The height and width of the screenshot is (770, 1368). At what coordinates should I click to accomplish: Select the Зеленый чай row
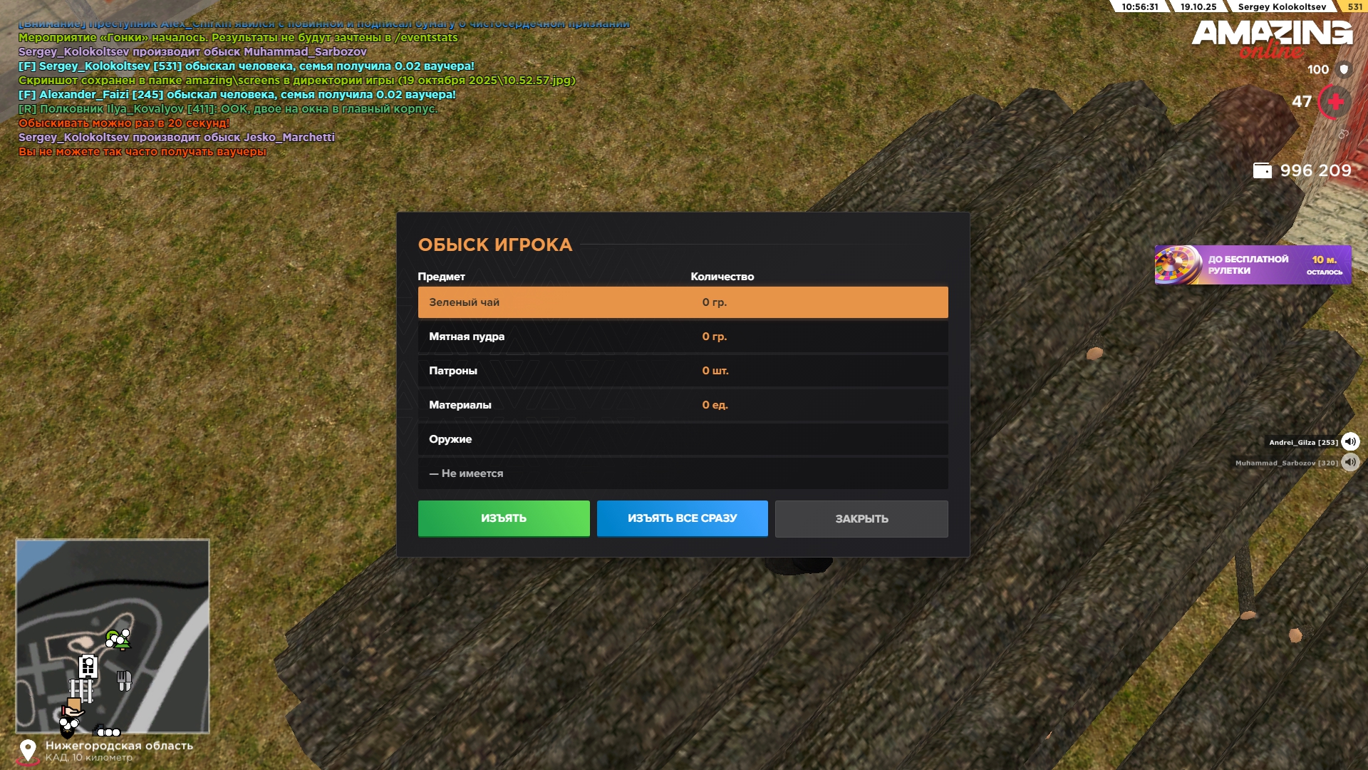682,302
